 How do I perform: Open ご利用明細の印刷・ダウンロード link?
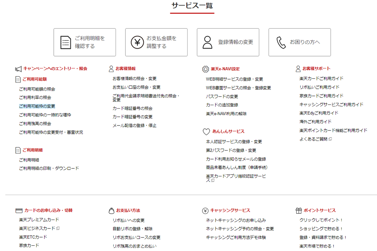(49, 168)
